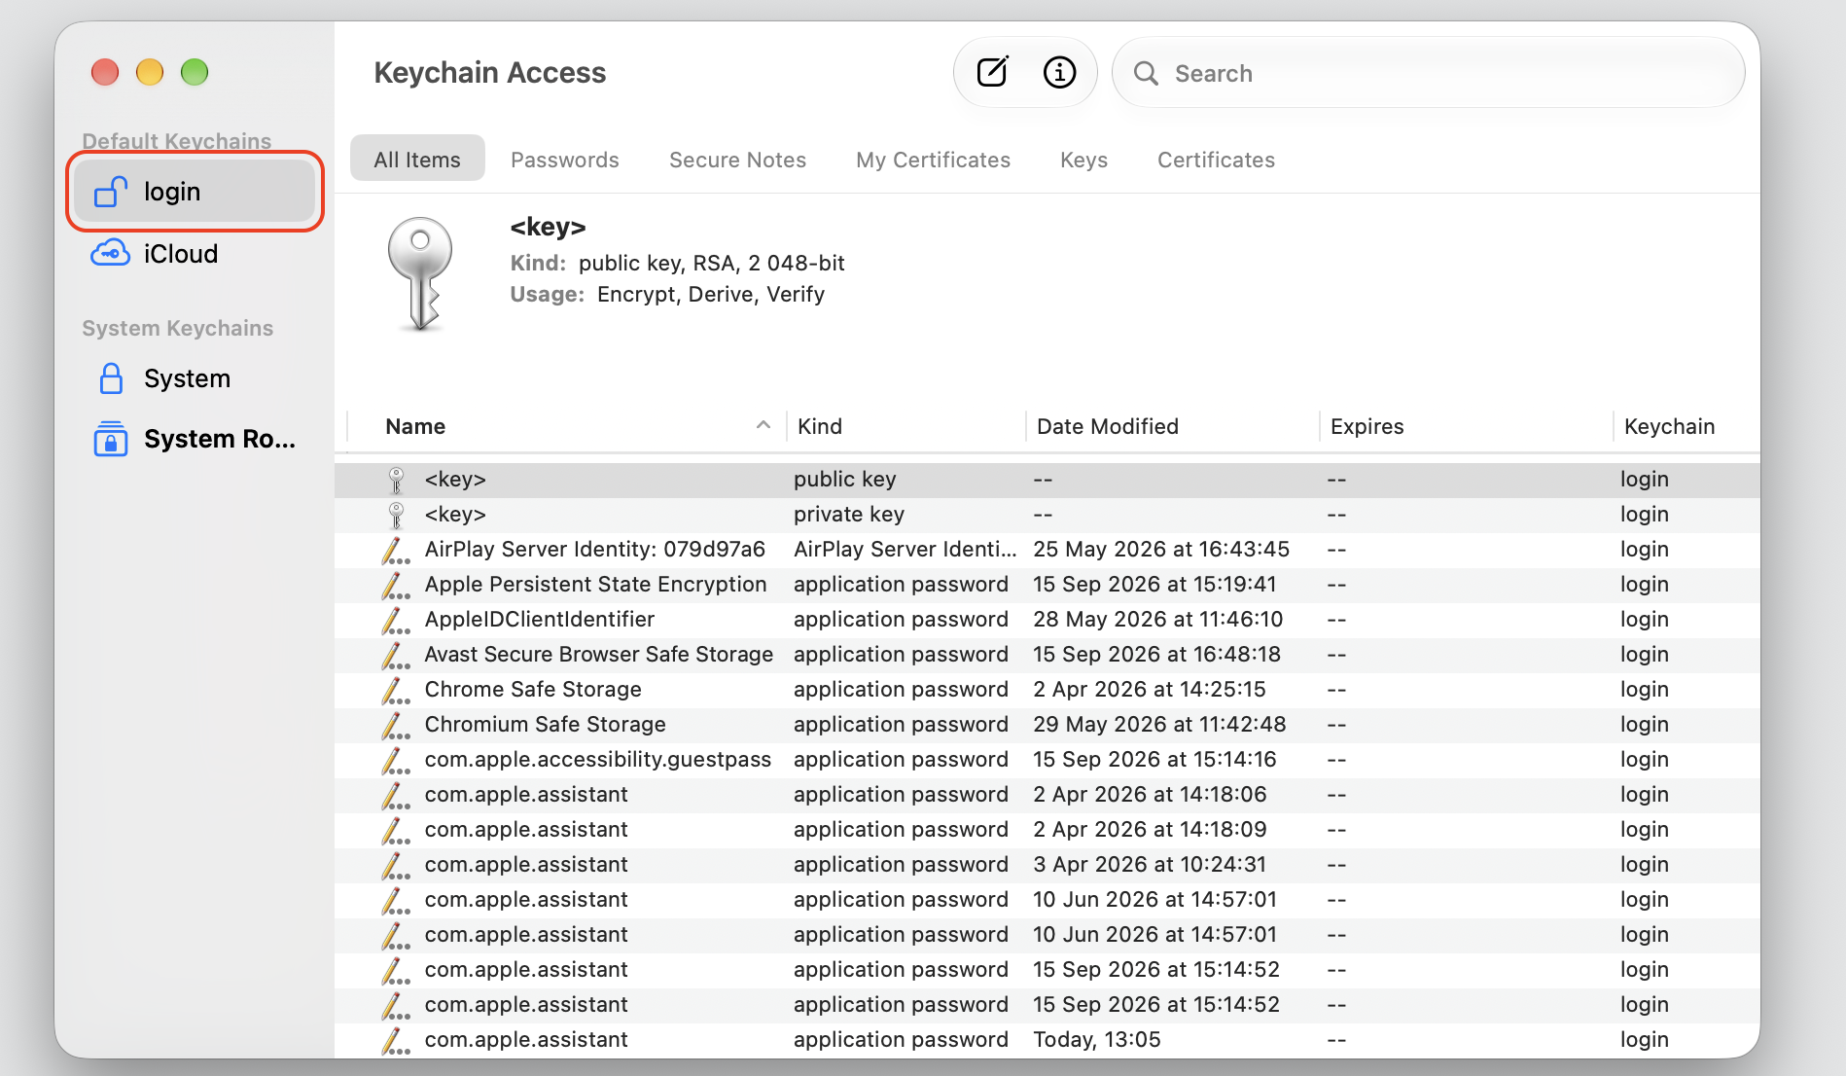
Task: Select com.apple.assistant modified 2 Apr 14:18:09
Action: 1047,830
